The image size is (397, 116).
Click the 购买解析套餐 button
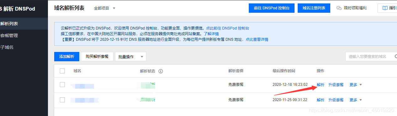(97, 56)
